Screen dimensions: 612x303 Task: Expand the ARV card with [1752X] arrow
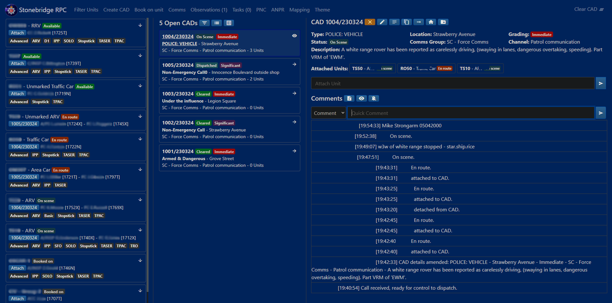coord(140,200)
